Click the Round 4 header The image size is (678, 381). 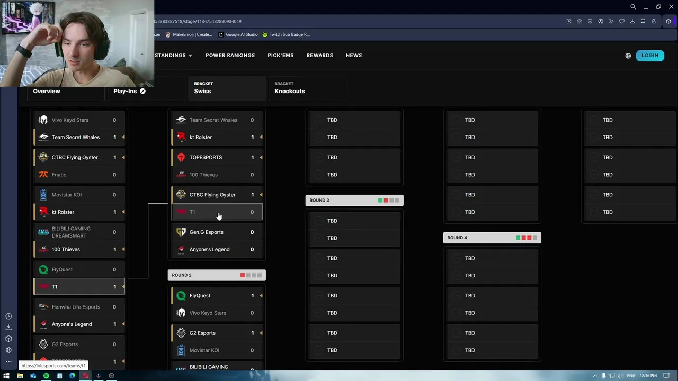[492, 238]
